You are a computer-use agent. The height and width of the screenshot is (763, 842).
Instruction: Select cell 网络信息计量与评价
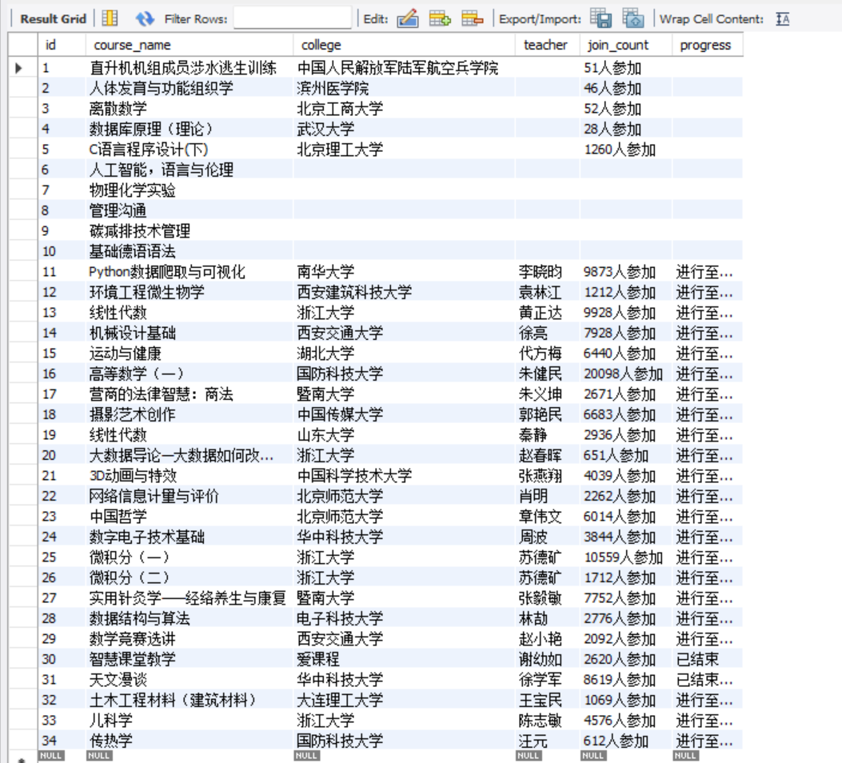pos(190,496)
